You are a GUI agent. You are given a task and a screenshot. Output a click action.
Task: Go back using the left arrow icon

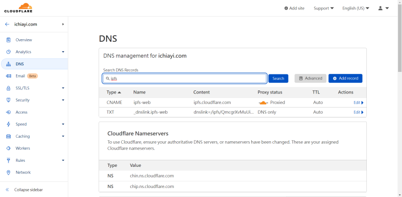pos(7,24)
